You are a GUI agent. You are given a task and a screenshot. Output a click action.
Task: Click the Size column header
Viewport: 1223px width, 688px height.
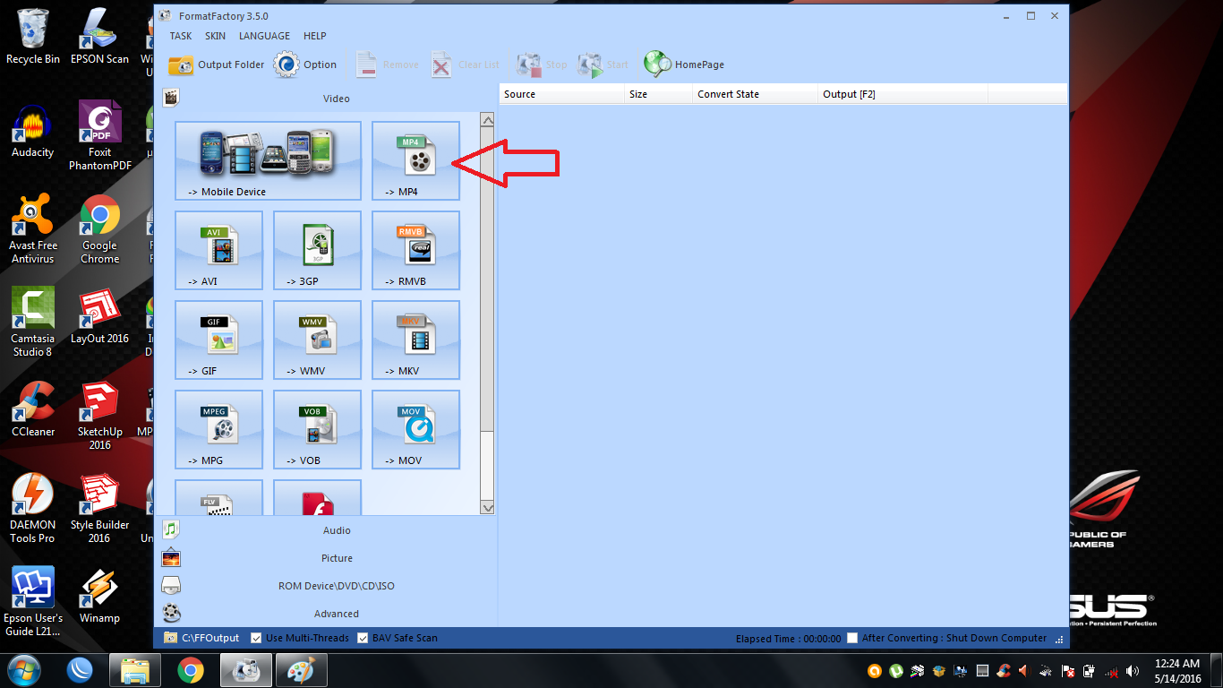658,94
